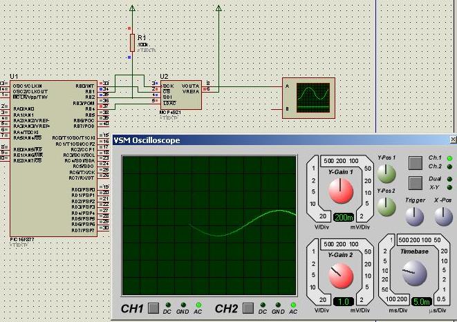Turn the Y-Gain 1 red knob
The width and height of the screenshot is (457, 322).
(x=341, y=191)
